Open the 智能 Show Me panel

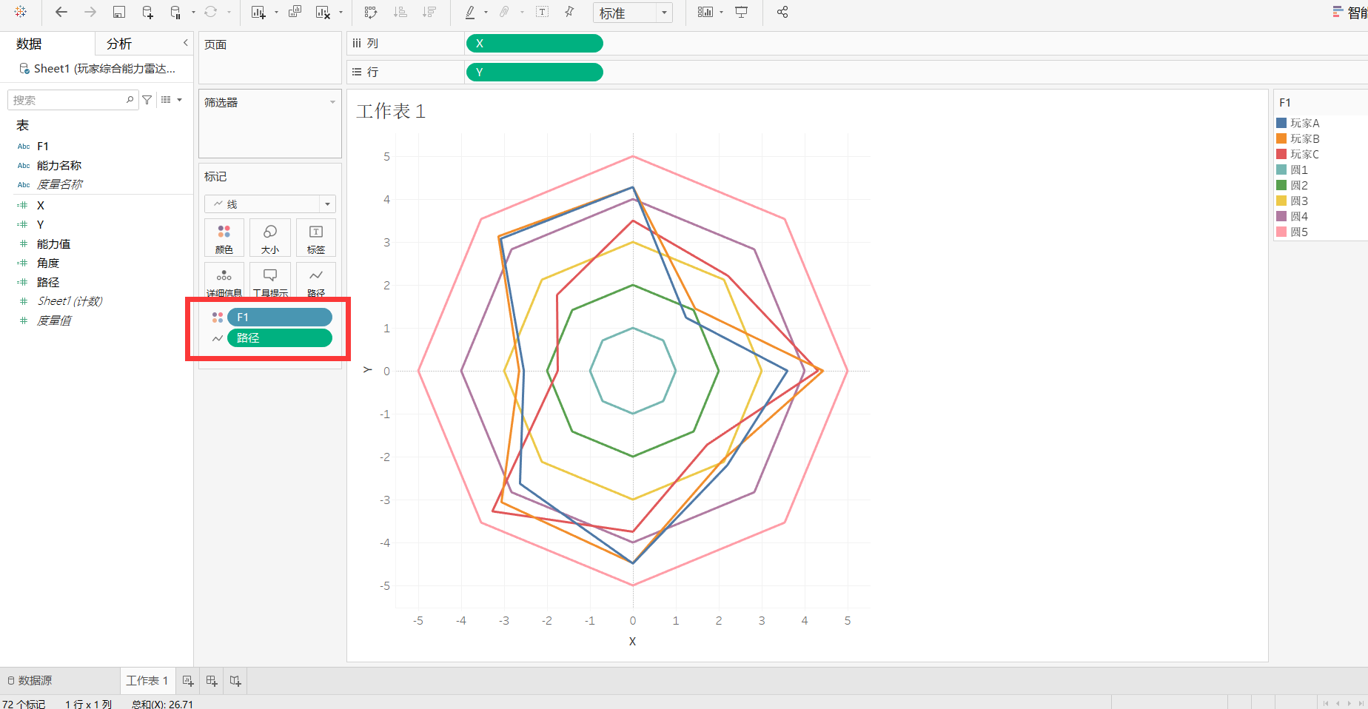point(1350,13)
